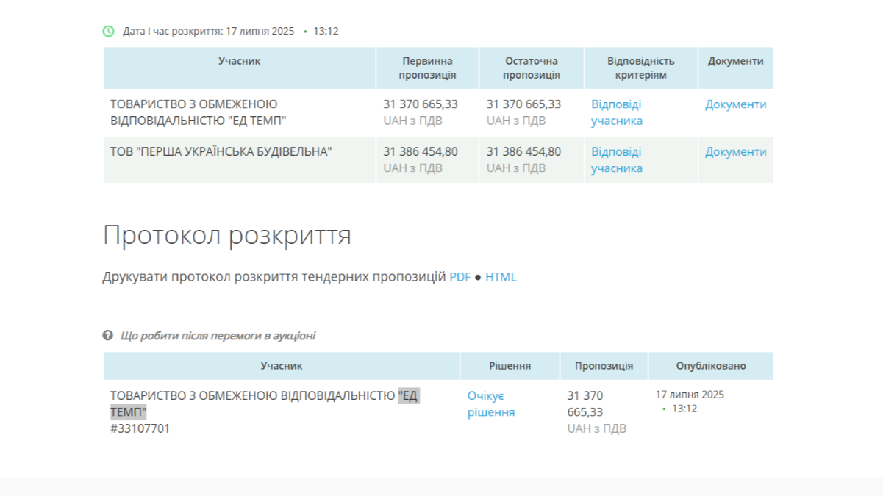The image size is (883, 496).
Task: Open 'Відповіді учасника' for ЕД ТЕМП
Action: coord(617,112)
